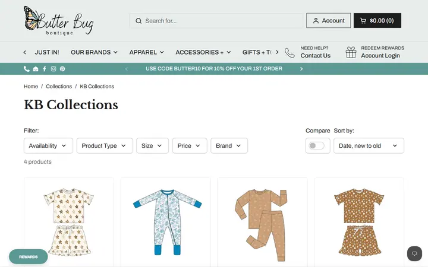Click the search magnifier icon

[139, 21]
